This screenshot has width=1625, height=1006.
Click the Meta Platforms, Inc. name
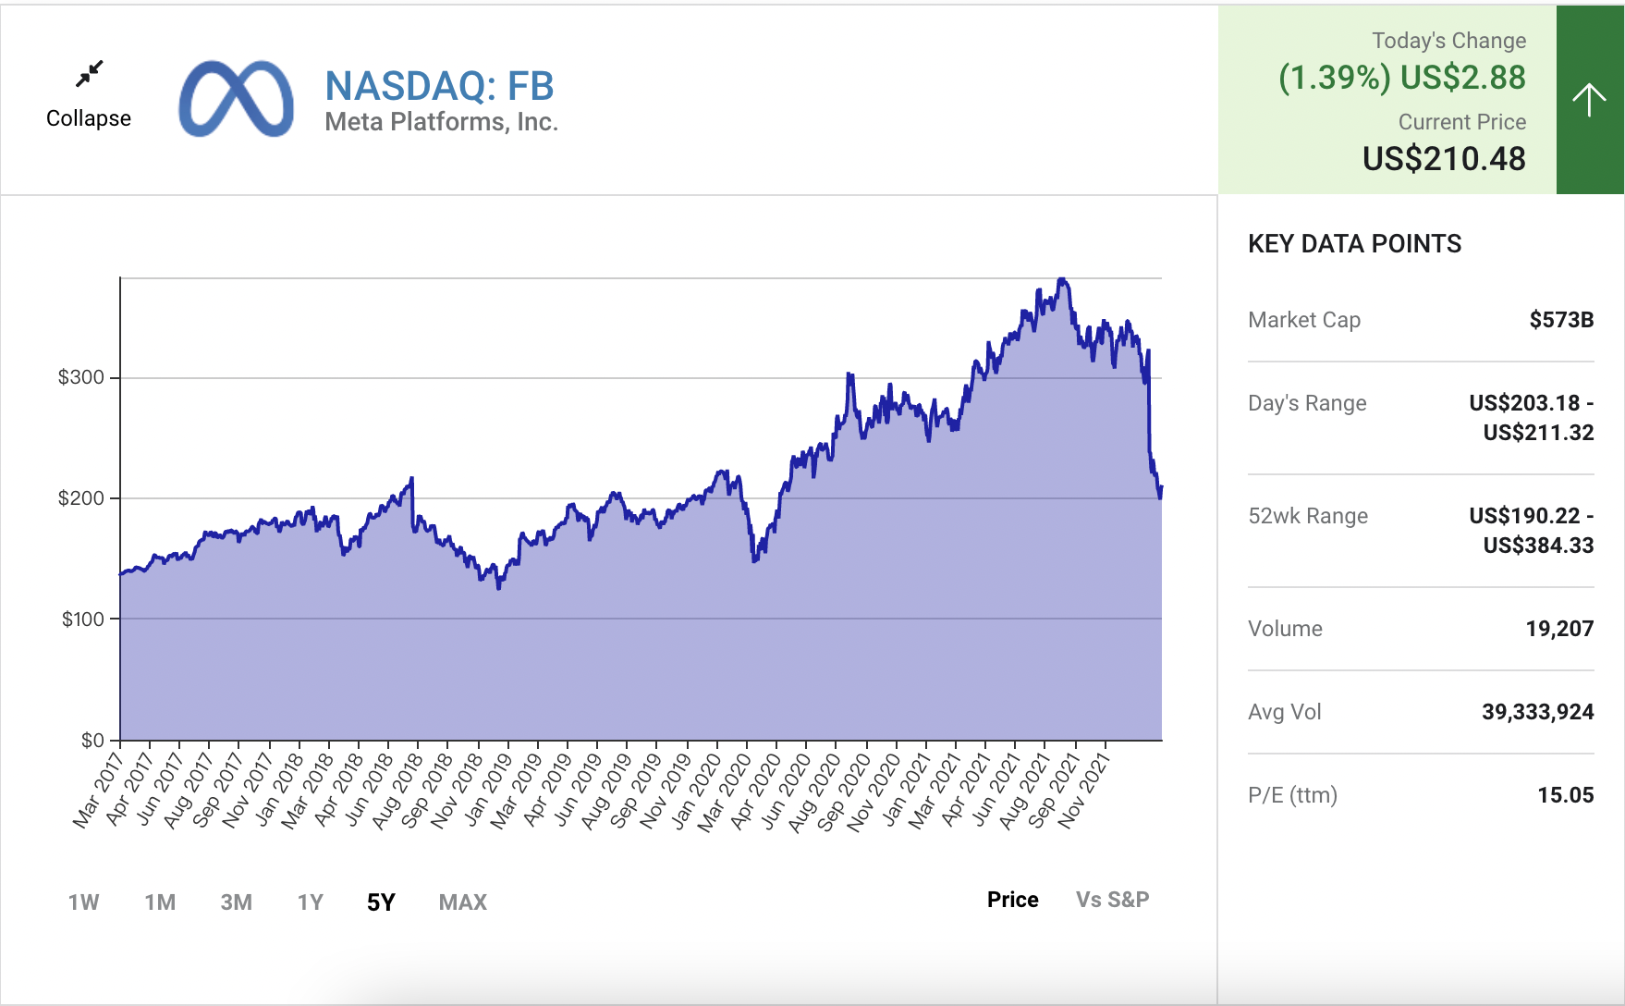coord(441,122)
